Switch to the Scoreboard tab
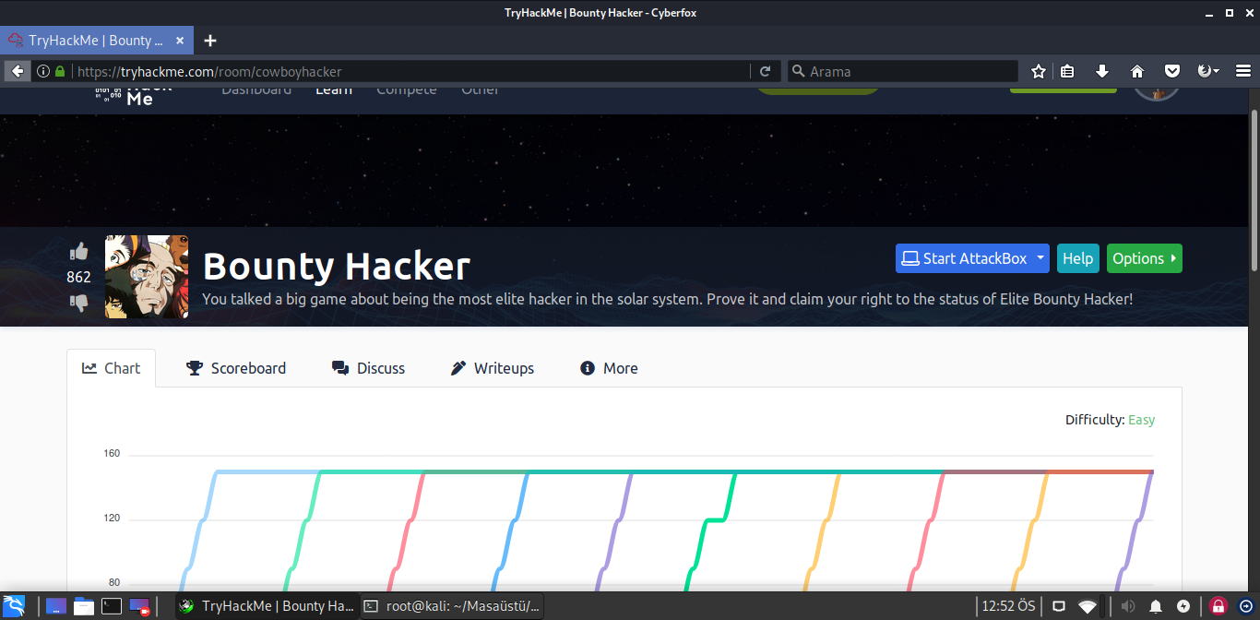The width and height of the screenshot is (1260, 620). [x=236, y=368]
